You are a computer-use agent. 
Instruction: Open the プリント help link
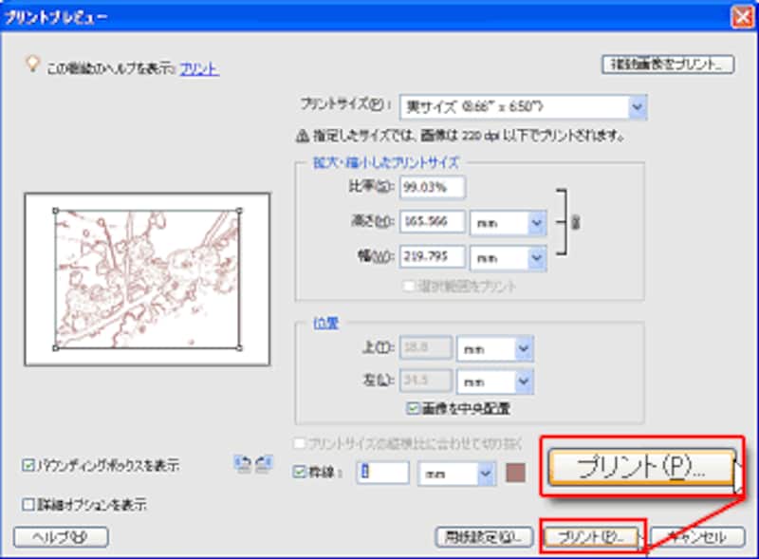coord(199,68)
